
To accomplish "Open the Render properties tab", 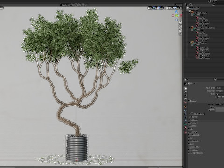I will 185,88.
